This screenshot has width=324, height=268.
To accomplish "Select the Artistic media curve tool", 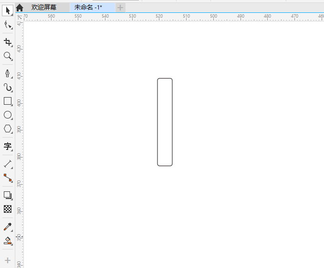I will click(8, 88).
